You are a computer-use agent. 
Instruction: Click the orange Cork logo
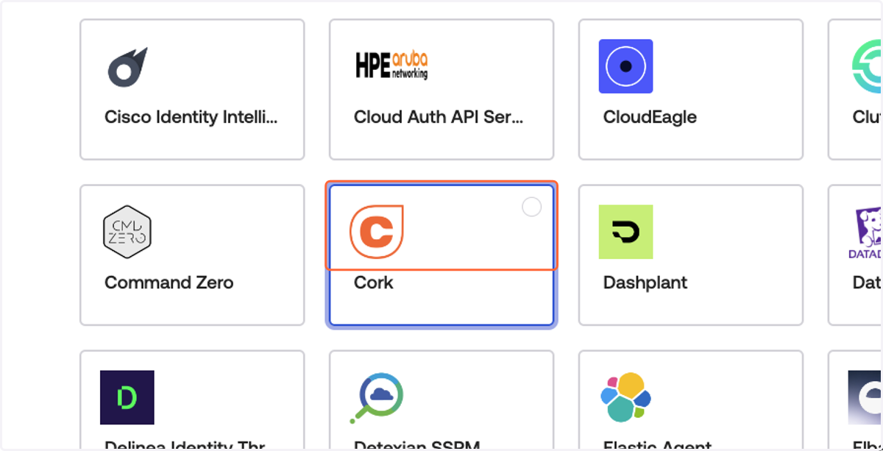[377, 232]
